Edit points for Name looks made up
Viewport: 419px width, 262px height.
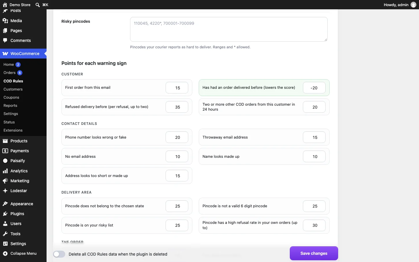click(314, 157)
